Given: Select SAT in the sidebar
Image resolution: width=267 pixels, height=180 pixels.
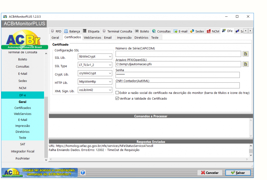Looking at the screenshot, I should click(x=23, y=144).
